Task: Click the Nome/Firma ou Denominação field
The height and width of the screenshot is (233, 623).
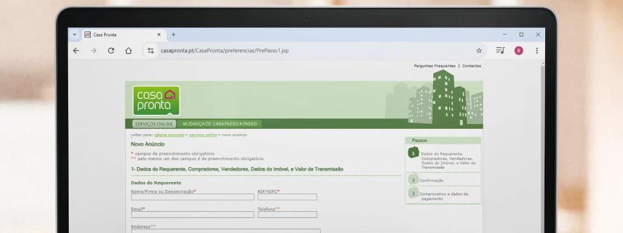Action: [193, 197]
